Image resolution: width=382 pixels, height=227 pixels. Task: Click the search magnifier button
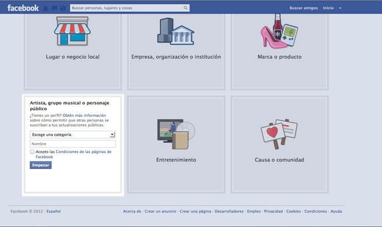click(186, 8)
